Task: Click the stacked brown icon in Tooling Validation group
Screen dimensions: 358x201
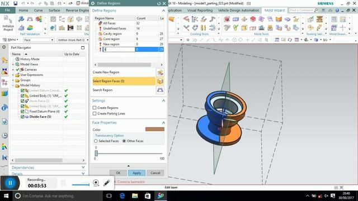Action: 319,19
